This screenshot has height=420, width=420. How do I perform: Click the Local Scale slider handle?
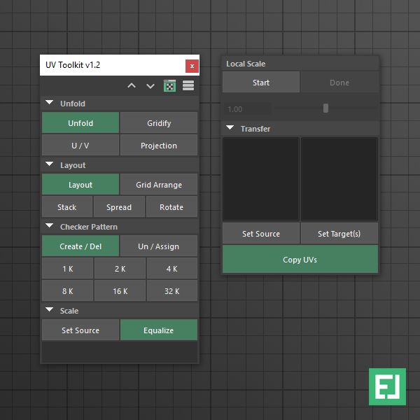click(x=325, y=108)
